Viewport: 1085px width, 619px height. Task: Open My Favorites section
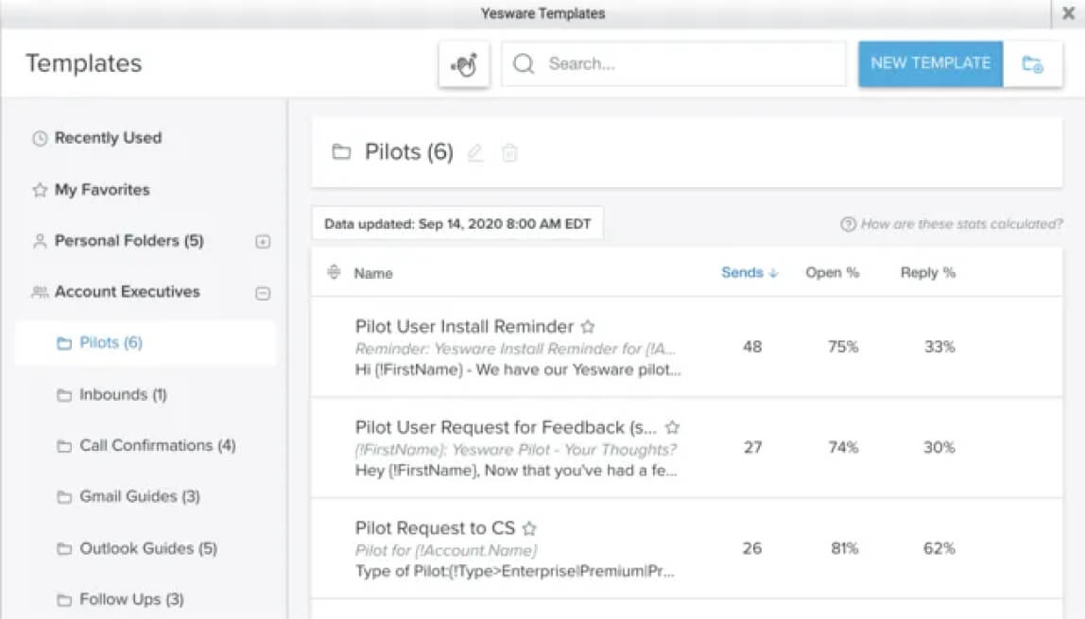point(102,190)
